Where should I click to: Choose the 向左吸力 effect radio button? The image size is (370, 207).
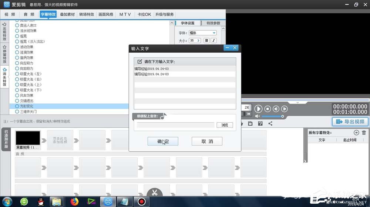click(x=17, y=63)
